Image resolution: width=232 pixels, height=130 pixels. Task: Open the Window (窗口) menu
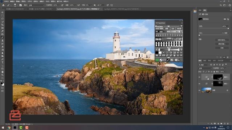pyautogui.click(x=59, y=1)
